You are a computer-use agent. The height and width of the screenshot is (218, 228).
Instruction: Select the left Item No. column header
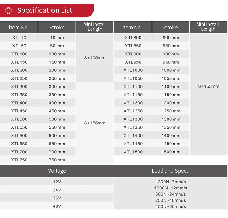[19, 27]
